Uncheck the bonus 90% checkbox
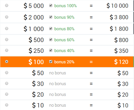134x110 pixels. point(51,17)
